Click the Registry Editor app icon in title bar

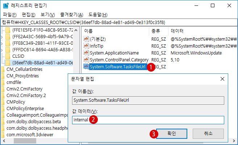pyautogui.click(x=6, y=6)
